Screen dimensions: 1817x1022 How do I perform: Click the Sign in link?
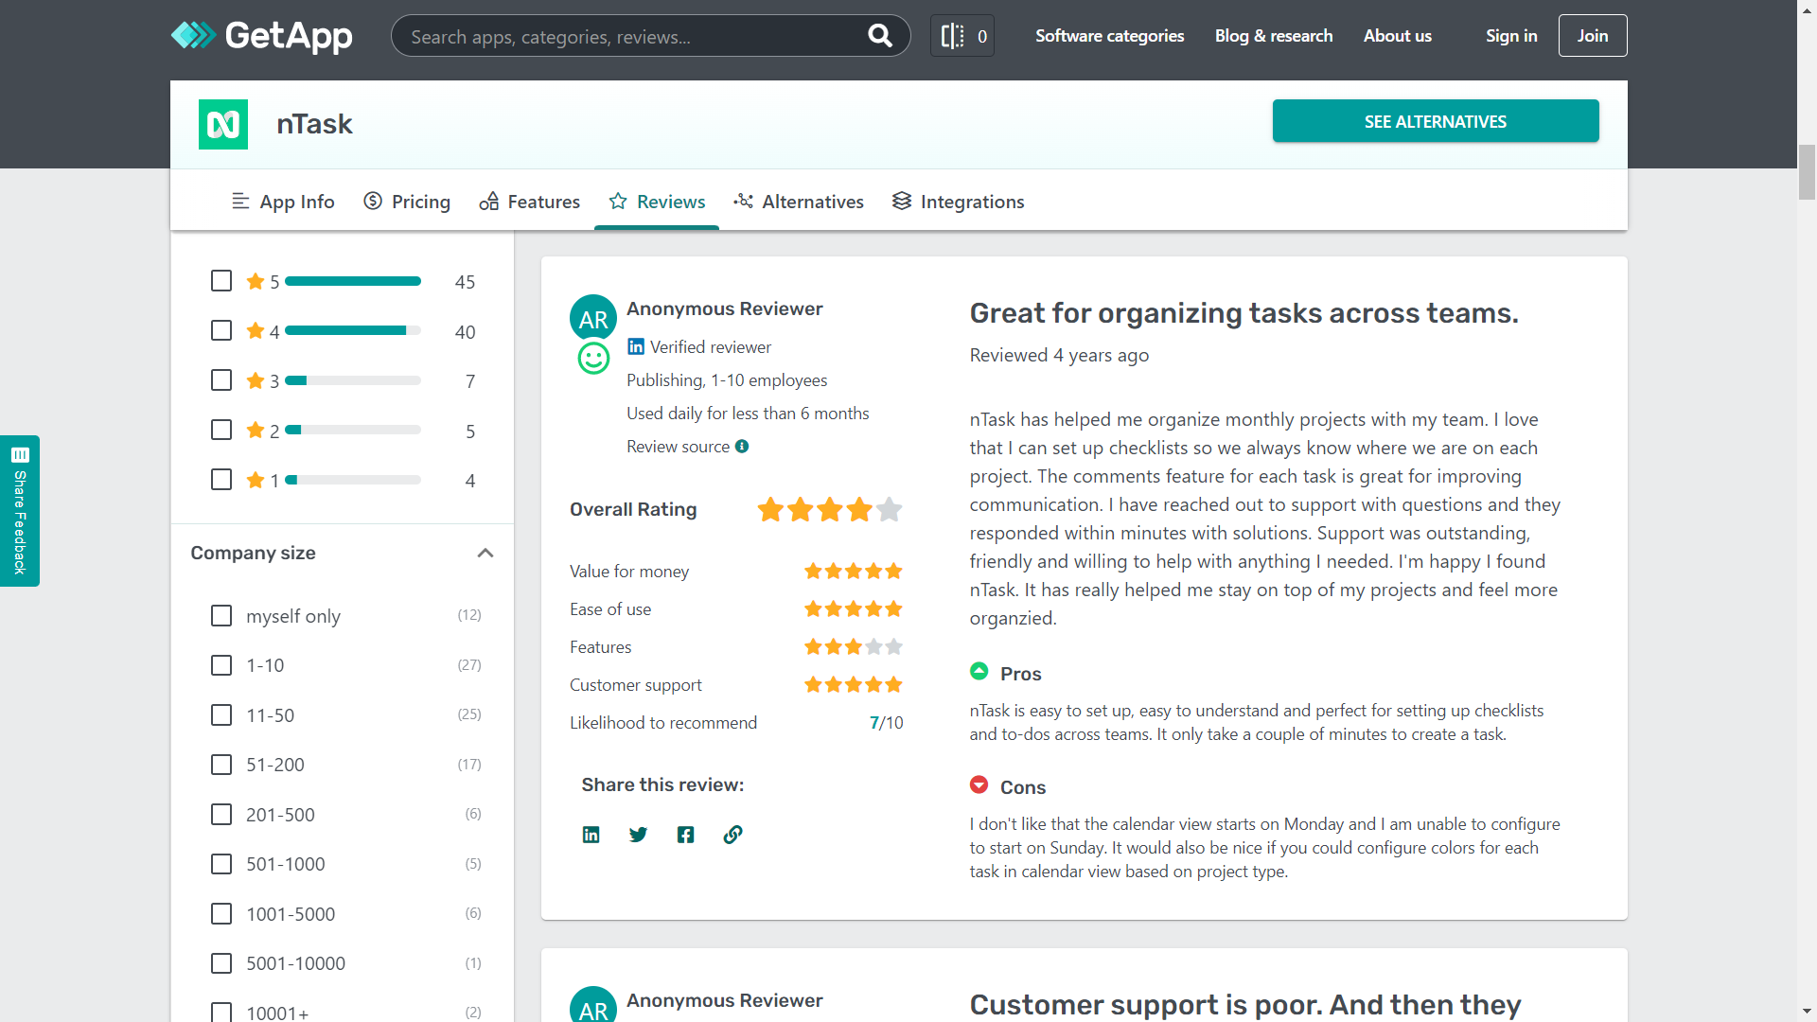[1510, 36]
